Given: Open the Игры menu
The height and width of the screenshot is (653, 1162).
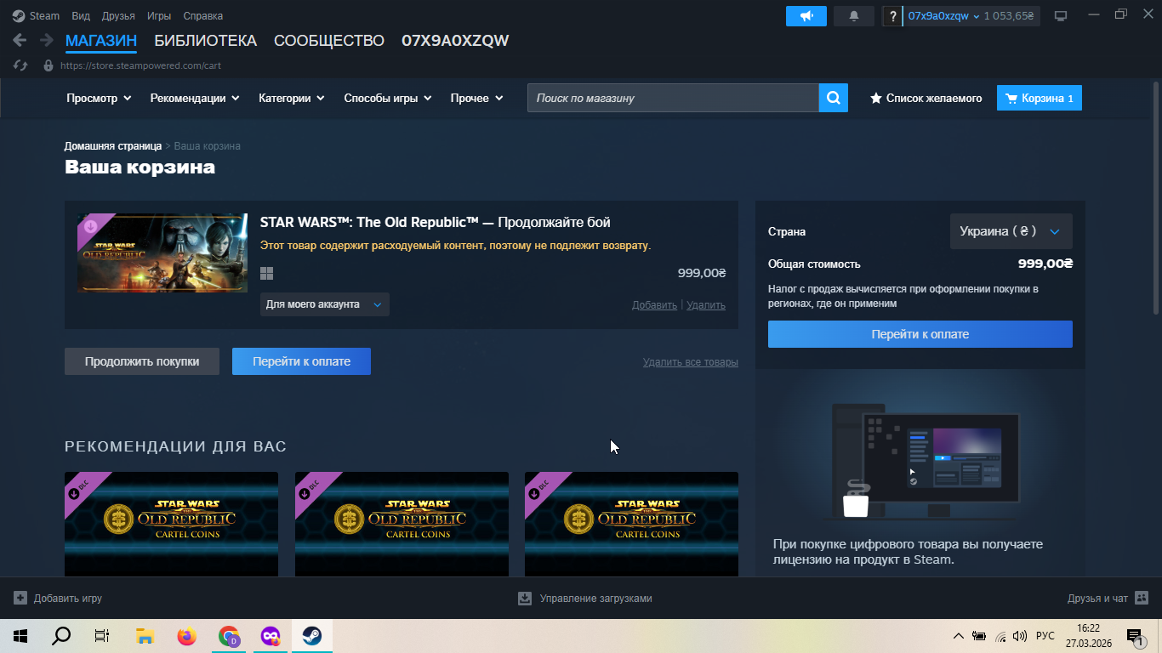Looking at the screenshot, I should click(x=159, y=16).
